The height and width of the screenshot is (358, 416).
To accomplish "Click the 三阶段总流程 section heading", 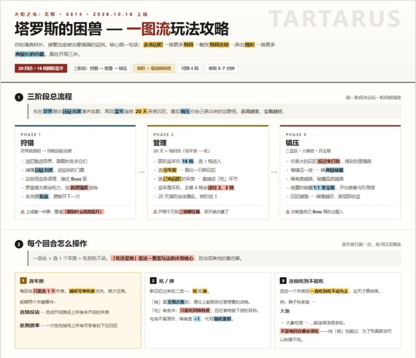I will coord(49,97).
